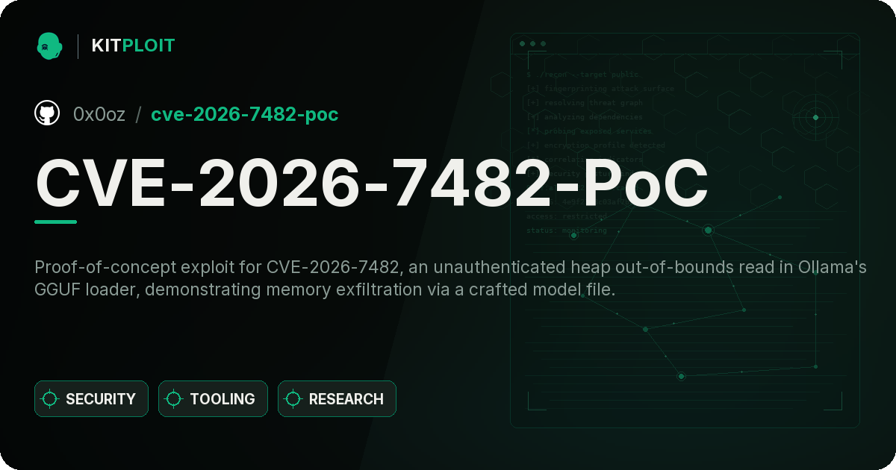Viewport: 896px width, 470px height.
Task: Select the RESEARCH tag badge
Action: (x=337, y=399)
